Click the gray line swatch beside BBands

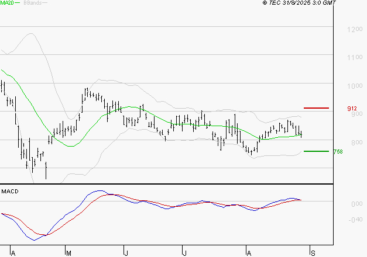(45, 3)
